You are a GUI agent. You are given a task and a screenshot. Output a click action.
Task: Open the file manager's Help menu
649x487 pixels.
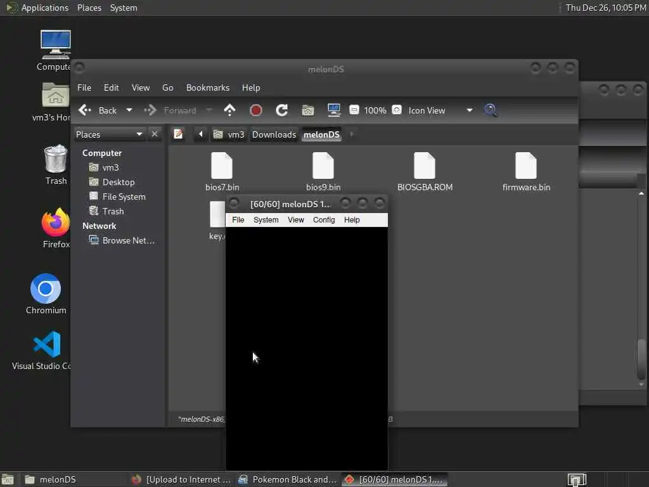251,88
